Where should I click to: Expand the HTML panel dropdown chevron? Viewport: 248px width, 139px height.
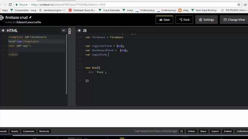(64, 31)
